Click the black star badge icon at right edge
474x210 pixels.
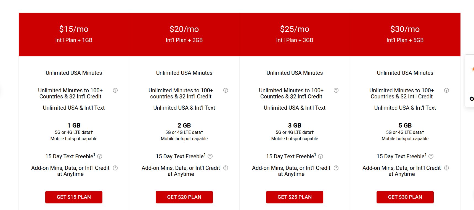point(472,99)
